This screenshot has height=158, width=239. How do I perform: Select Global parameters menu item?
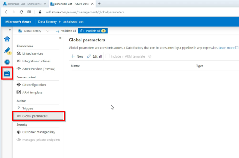[38, 116]
